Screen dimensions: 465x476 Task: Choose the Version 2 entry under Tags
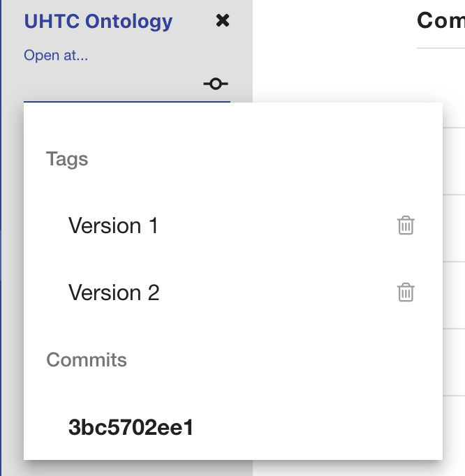tap(114, 292)
